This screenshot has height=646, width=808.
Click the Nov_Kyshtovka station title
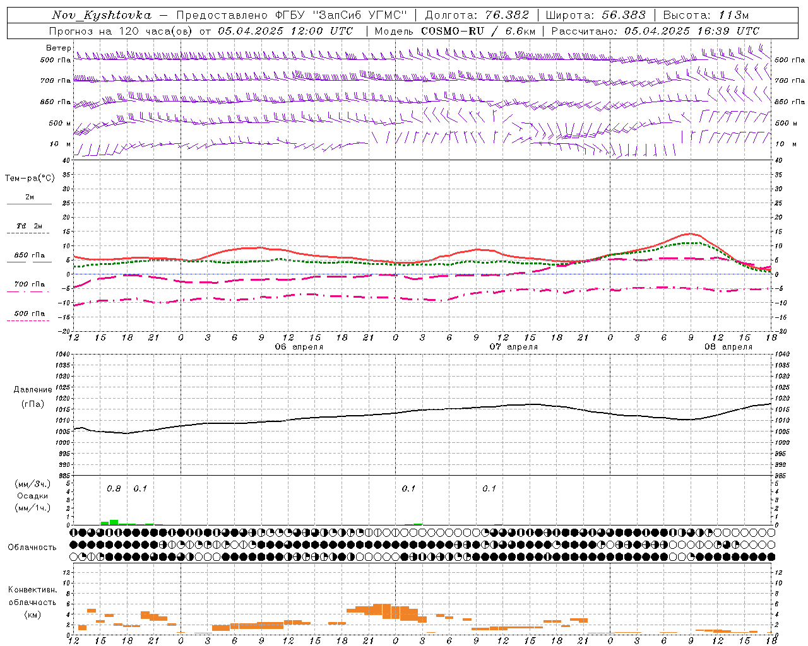(102, 15)
